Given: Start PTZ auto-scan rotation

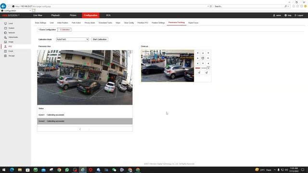Looking at the screenshot, I should tap(203, 58).
